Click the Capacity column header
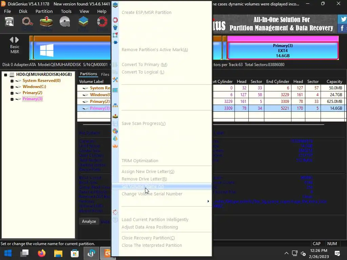The height and width of the screenshot is (260, 347). [x=334, y=81]
